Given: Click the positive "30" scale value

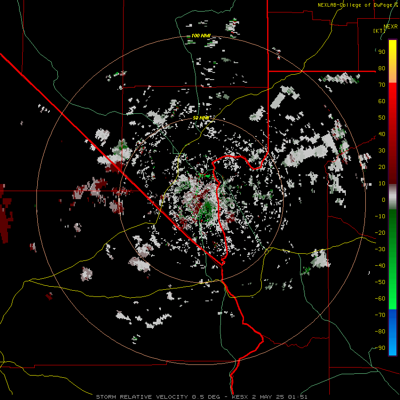Looking at the screenshot, I should tap(382, 151).
